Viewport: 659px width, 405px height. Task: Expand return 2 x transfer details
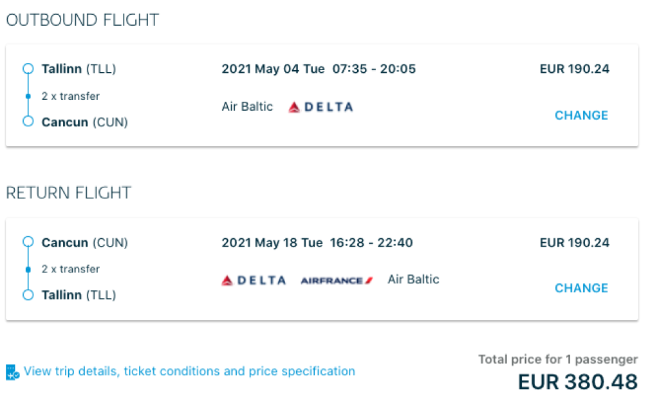coord(71,269)
